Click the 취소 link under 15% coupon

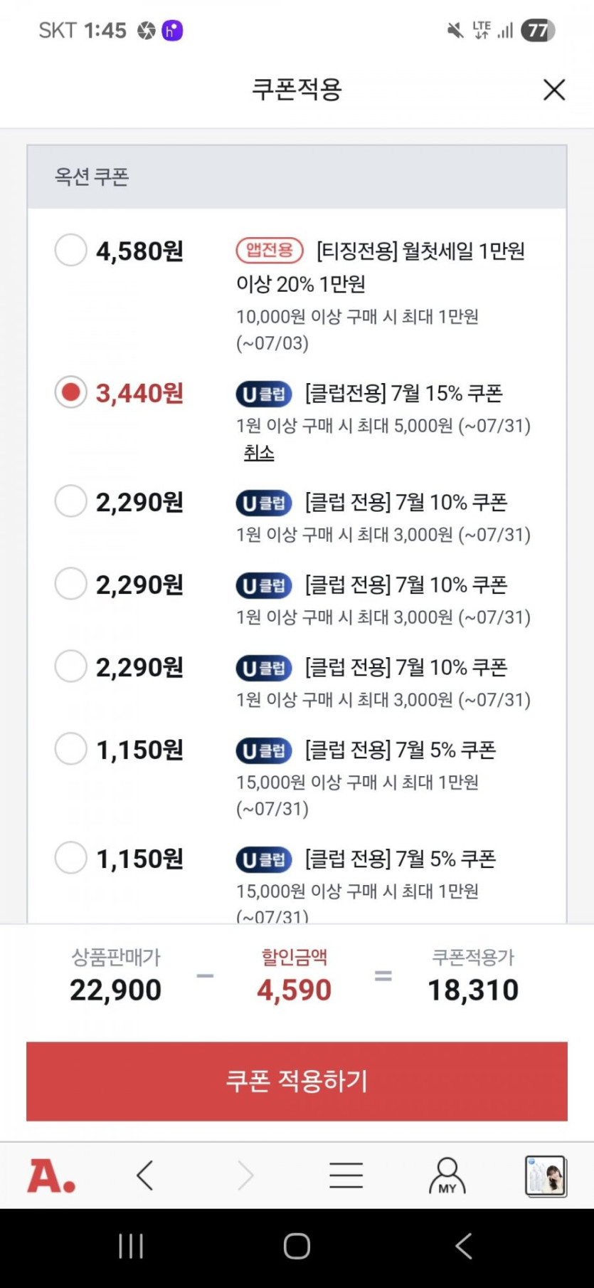[259, 453]
